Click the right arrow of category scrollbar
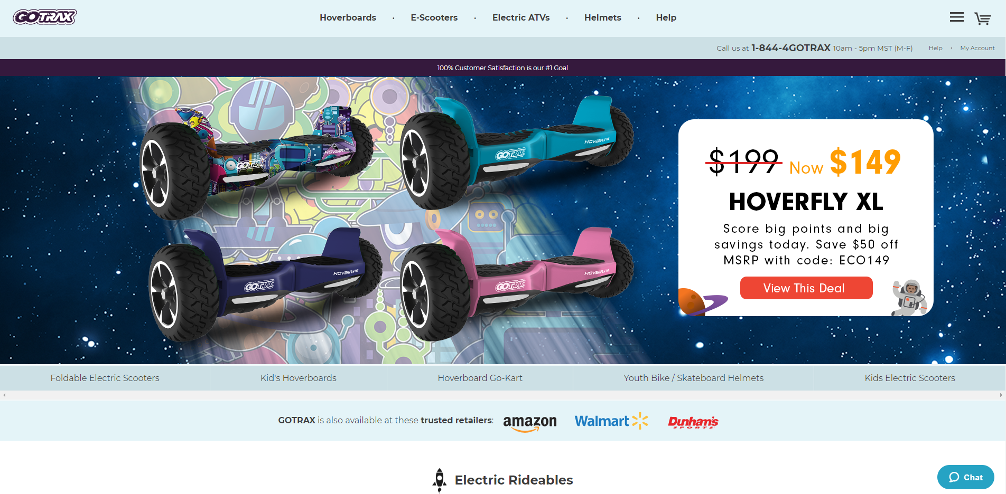Screen dimensions: 1006x494 [1001, 395]
